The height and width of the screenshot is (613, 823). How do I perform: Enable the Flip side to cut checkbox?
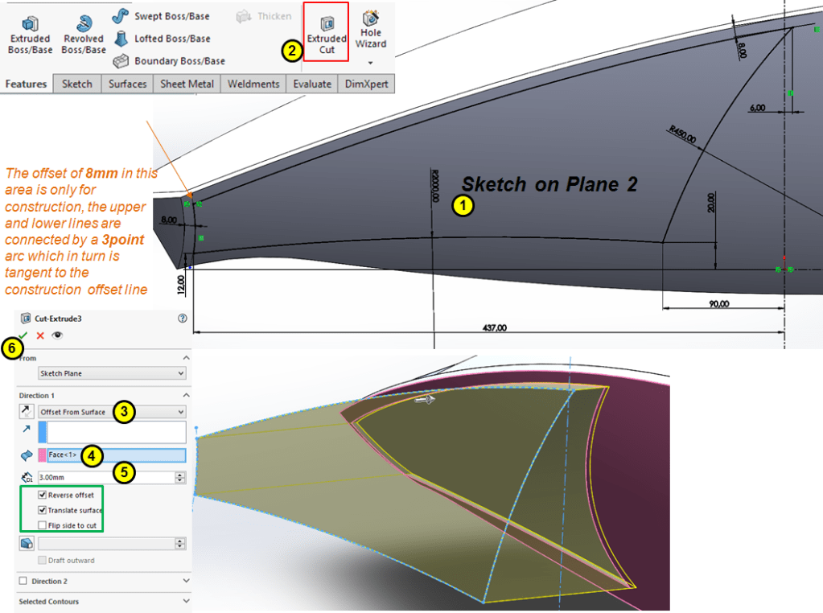[x=43, y=525]
